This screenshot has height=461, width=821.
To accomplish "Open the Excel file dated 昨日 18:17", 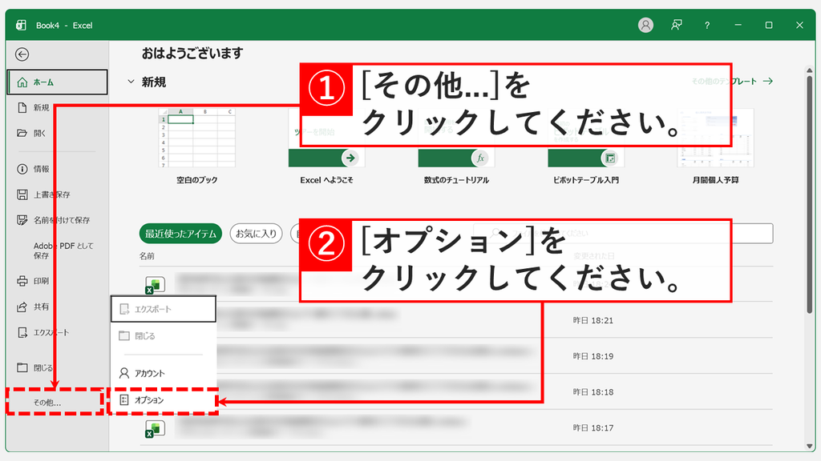I will 155,428.
